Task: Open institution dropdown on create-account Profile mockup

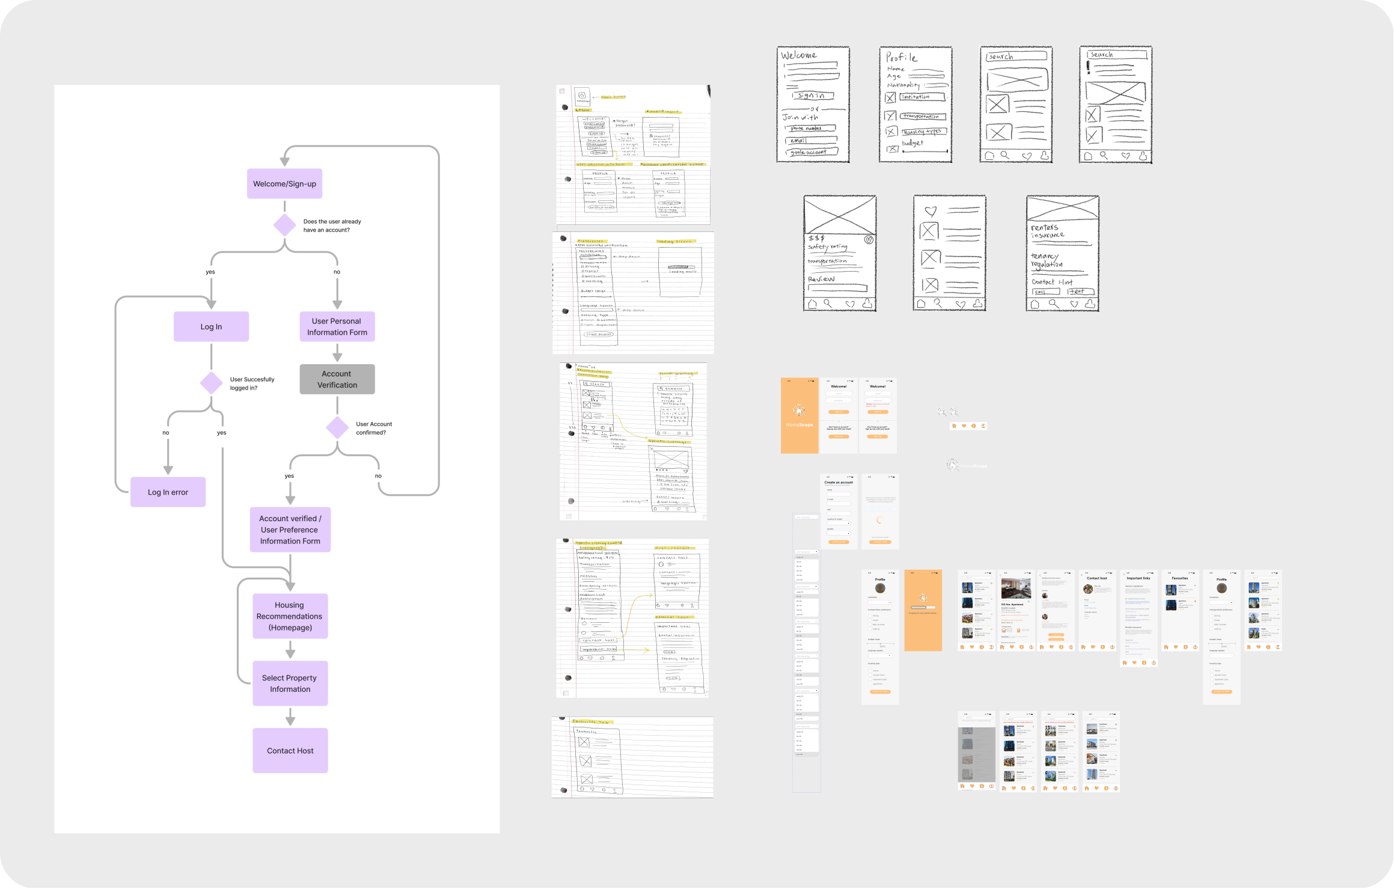Action: tap(879, 602)
